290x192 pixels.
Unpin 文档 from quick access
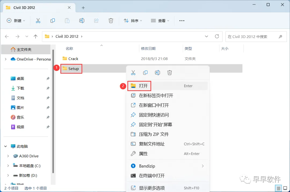click(x=48, y=98)
